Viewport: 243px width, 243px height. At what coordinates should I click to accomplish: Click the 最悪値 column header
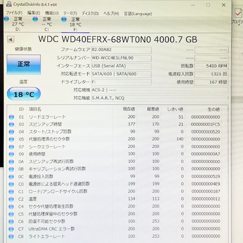(x=153, y=109)
